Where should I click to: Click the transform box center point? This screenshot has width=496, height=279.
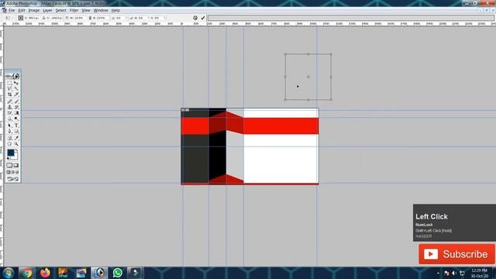308,77
